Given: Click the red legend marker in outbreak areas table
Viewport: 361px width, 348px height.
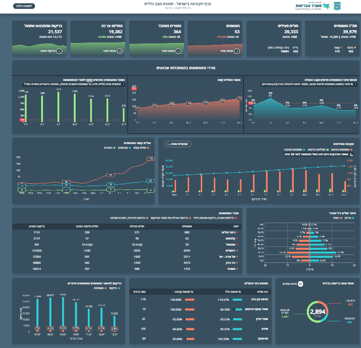Looking at the screenshot, I should click(236, 218).
